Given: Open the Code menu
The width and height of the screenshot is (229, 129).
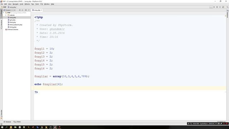Looking at the screenshot, I should click(21, 4).
